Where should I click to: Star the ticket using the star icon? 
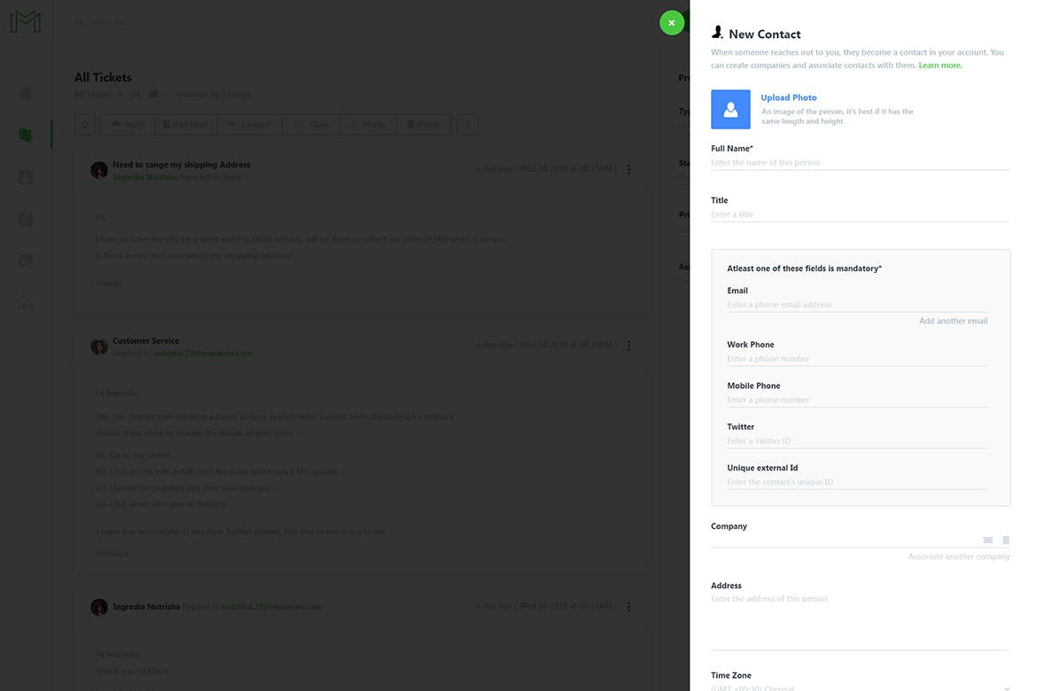[x=85, y=125]
